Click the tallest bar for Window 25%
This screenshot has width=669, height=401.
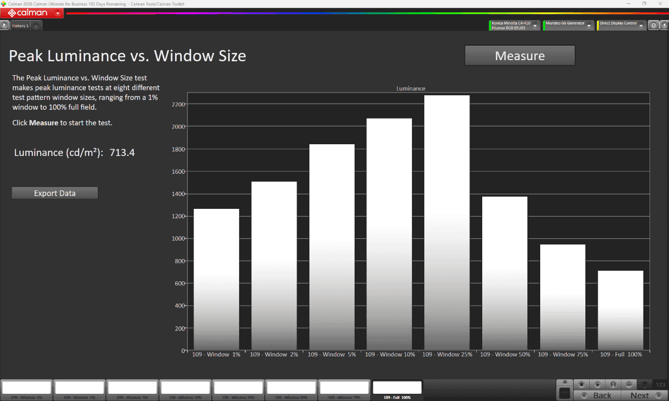pos(447,223)
